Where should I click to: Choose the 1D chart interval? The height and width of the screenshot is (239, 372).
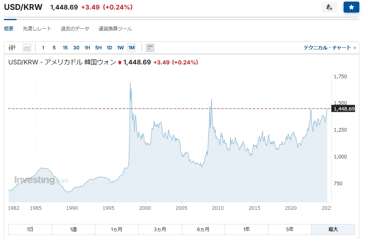(109, 48)
